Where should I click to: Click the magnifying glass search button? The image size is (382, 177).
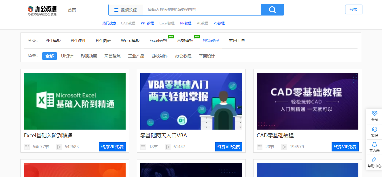tap(272, 10)
